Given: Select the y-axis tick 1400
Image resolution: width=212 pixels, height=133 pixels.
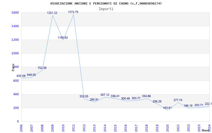Looking at the screenshot, I should (x=15, y=26).
